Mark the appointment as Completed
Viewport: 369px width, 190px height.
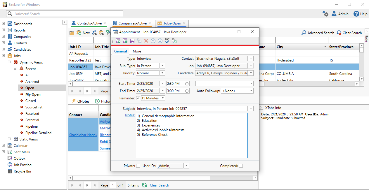pos(241,166)
